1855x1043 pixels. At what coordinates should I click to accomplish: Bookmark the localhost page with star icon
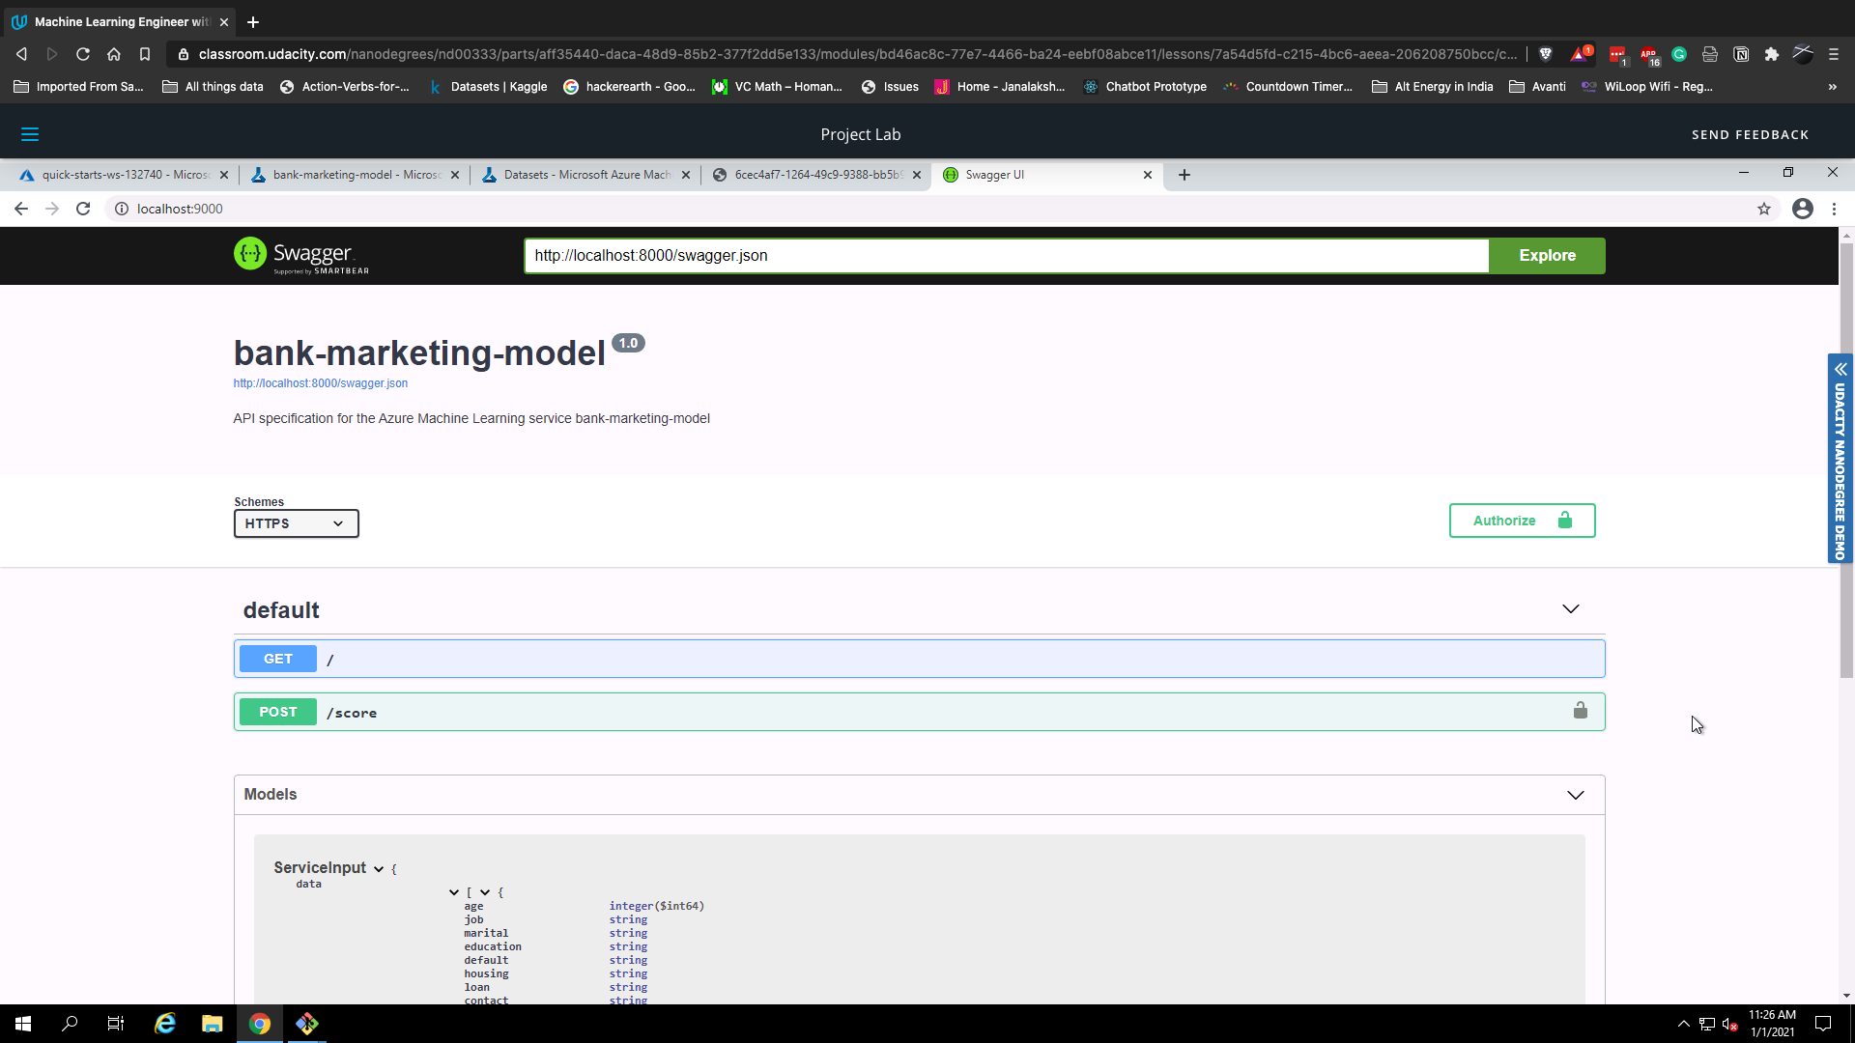tap(1763, 209)
